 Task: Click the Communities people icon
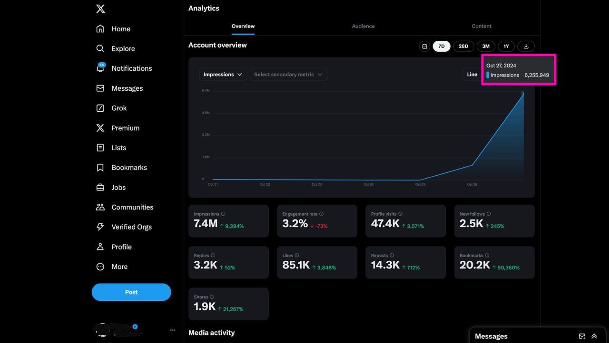(x=100, y=207)
